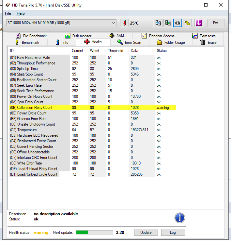Select the Spin Up Time row
231x242 pixels.
(x=93, y=69)
